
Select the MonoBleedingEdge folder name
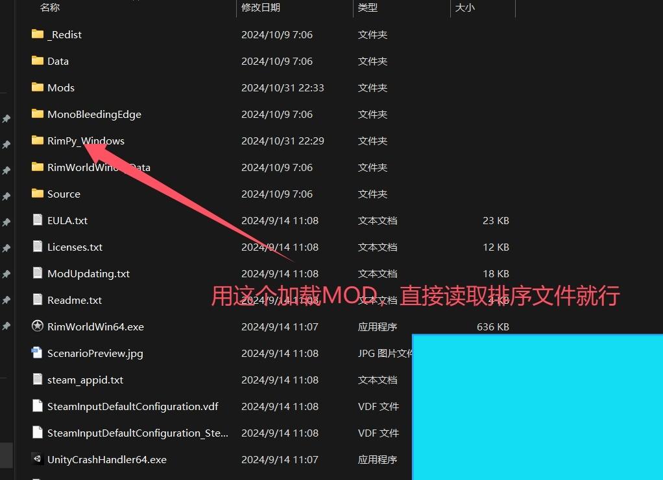pos(94,115)
